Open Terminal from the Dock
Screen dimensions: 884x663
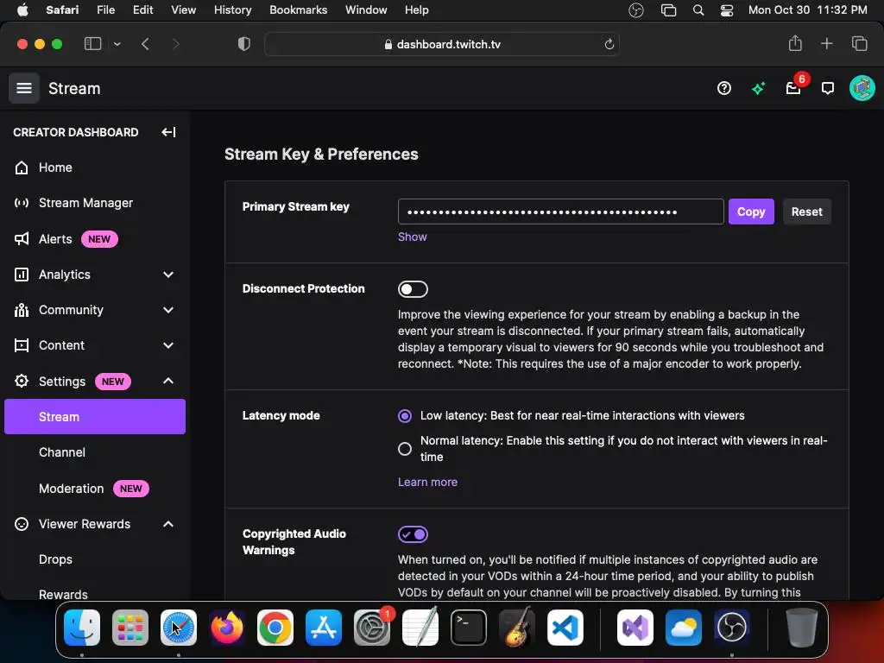point(469,628)
